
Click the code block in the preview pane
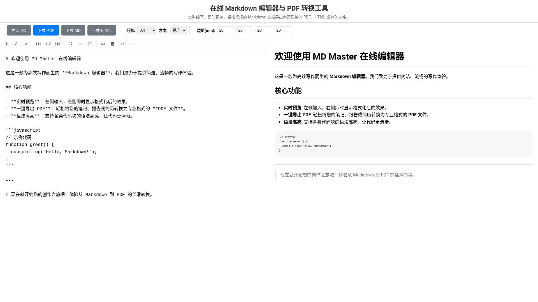(403, 143)
